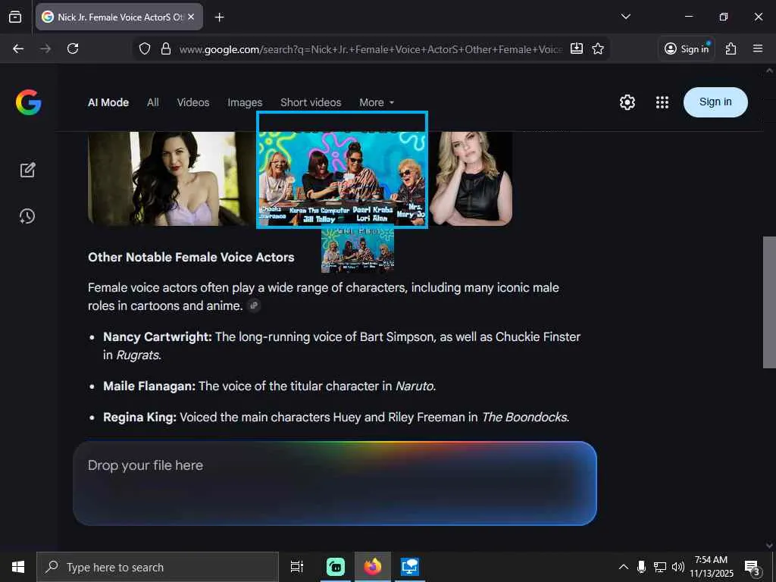
Task: Open the Windows Start menu
Action: [18, 567]
